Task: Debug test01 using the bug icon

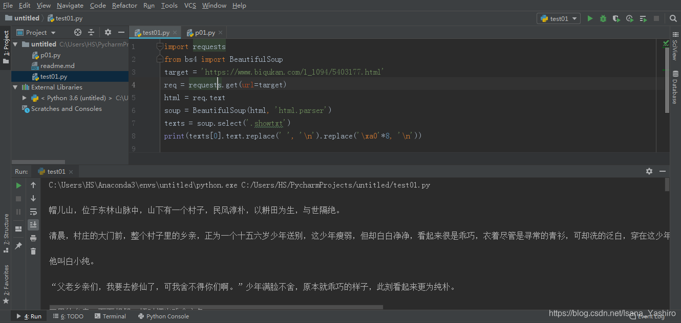Action: point(603,18)
